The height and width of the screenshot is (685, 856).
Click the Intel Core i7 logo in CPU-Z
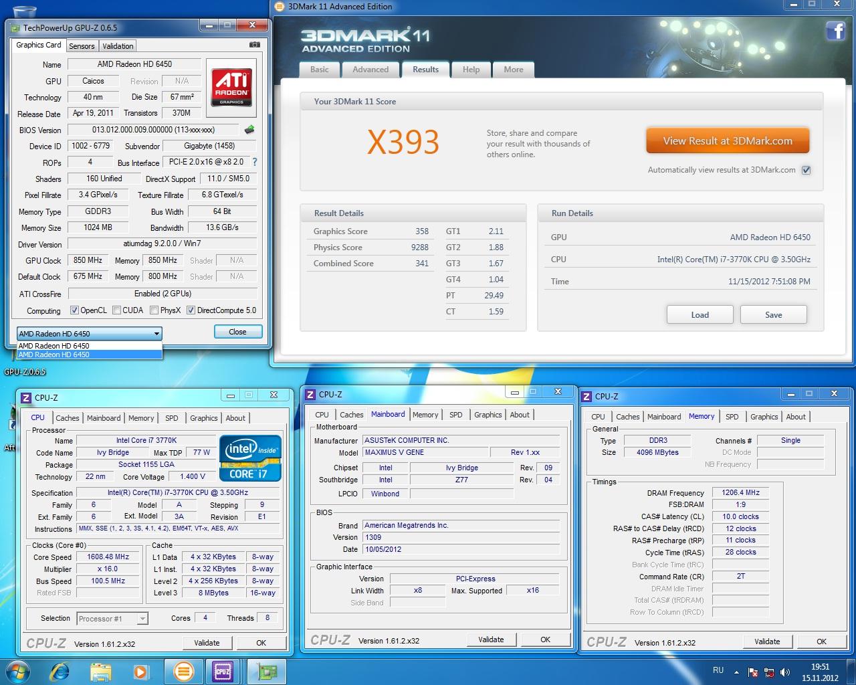coord(251,458)
